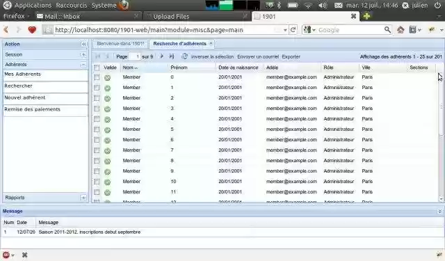Check the row for Member 0
Viewport: 445px width, 261px height.
pos(97,77)
